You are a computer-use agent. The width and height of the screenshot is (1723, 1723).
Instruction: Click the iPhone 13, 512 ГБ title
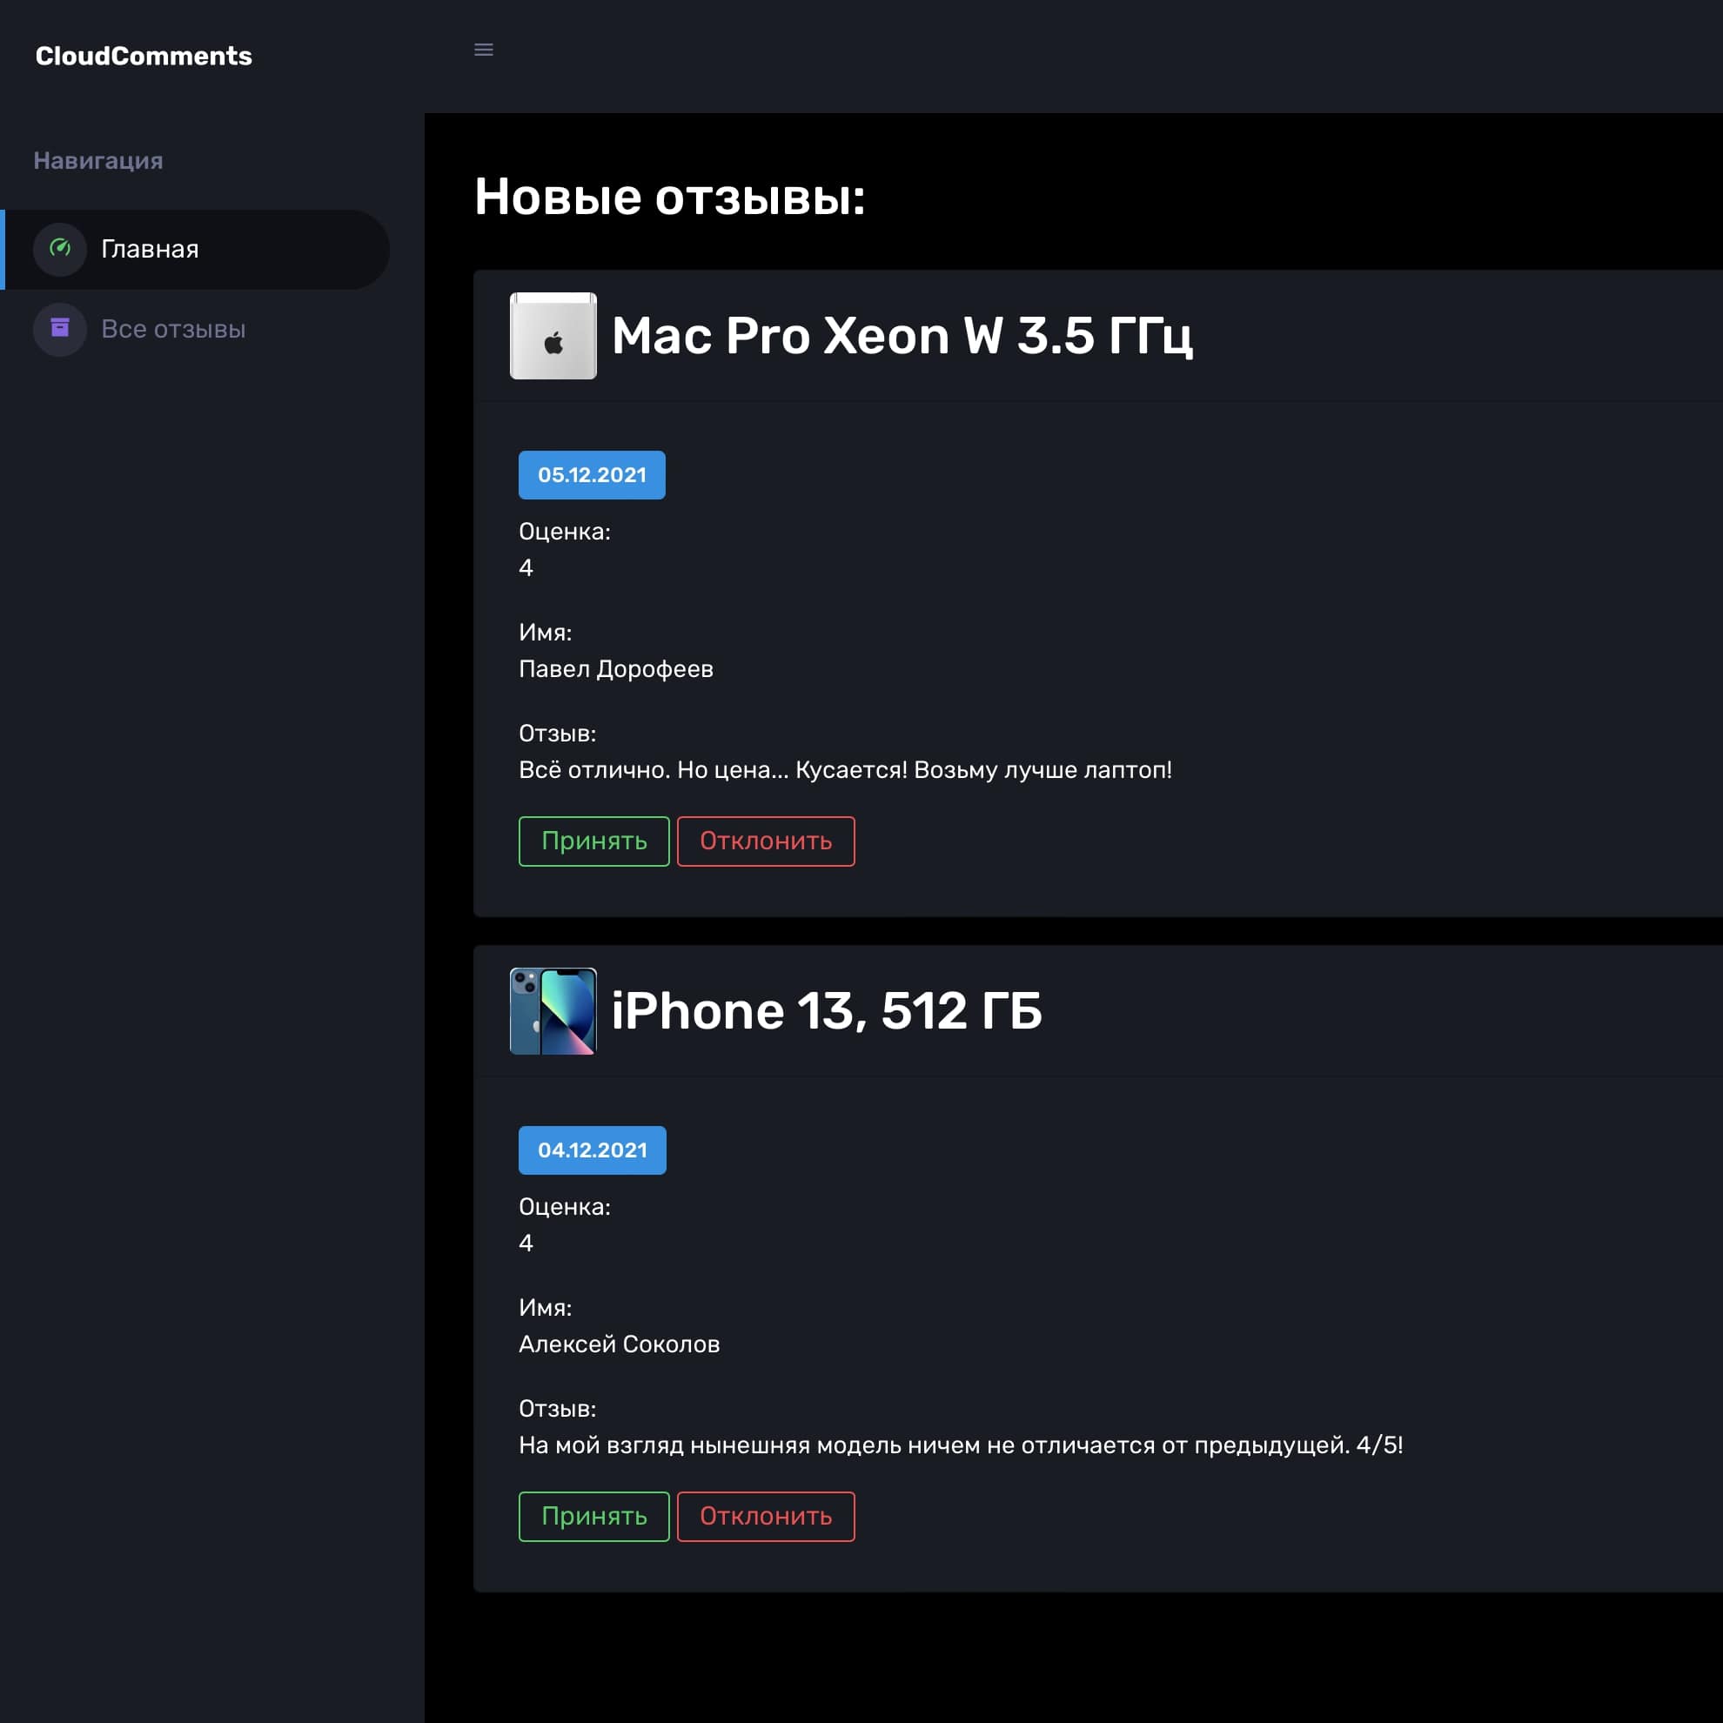point(827,1011)
